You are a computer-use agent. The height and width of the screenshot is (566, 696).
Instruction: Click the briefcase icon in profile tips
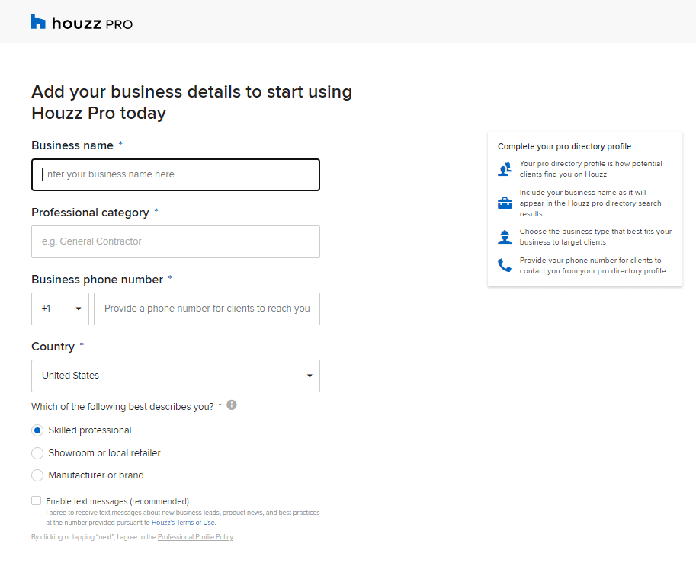pyautogui.click(x=505, y=203)
